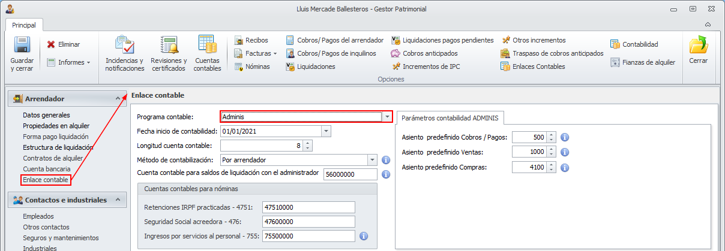Open the Informes dropdown
This screenshot has height=251, width=725.
pyautogui.click(x=68, y=62)
